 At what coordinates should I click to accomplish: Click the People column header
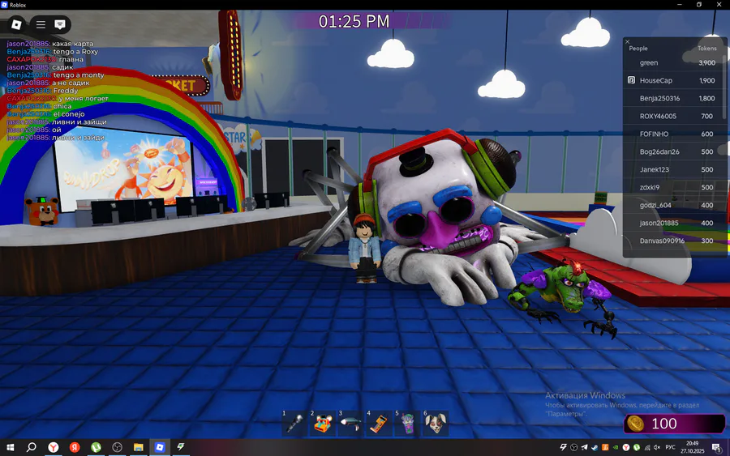[x=638, y=49]
